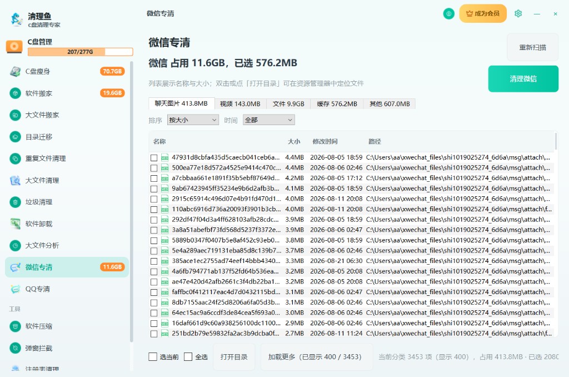Select file name 251bd2b79e59832fa2ac3b9dcba0f
Viewport: 569px width, 377px height.
click(x=226, y=334)
